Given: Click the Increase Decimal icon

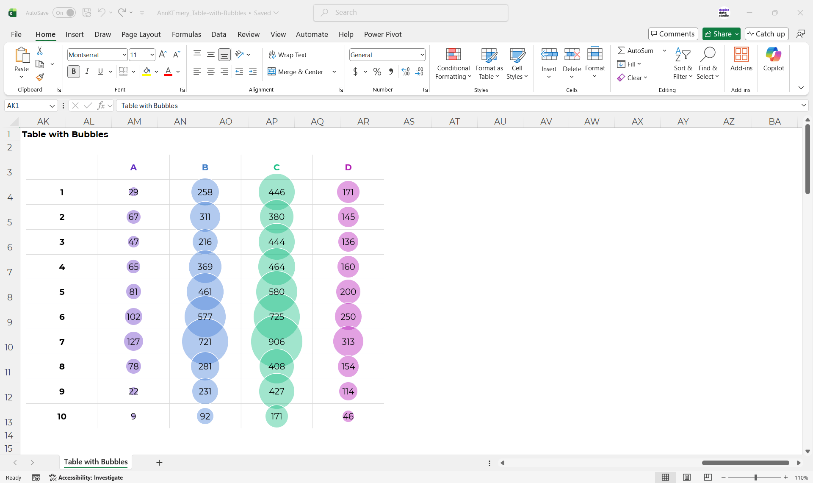Looking at the screenshot, I should [406, 72].
